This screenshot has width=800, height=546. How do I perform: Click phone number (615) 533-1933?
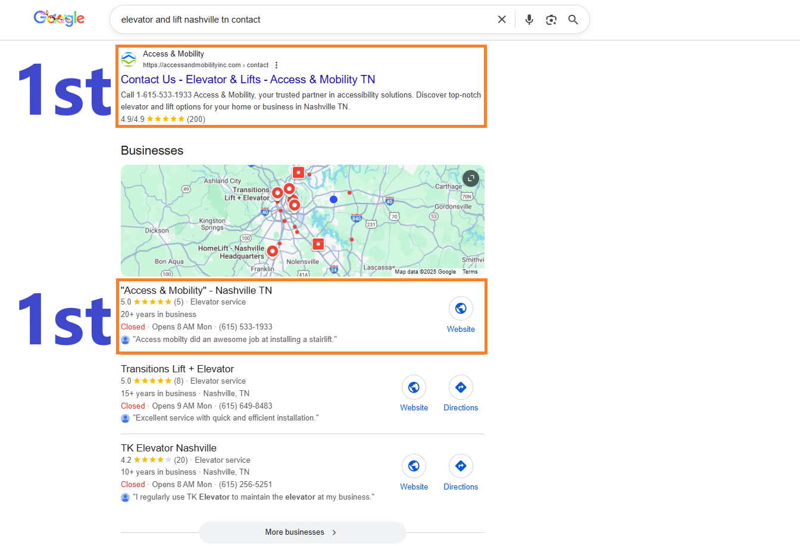(245, 327)
